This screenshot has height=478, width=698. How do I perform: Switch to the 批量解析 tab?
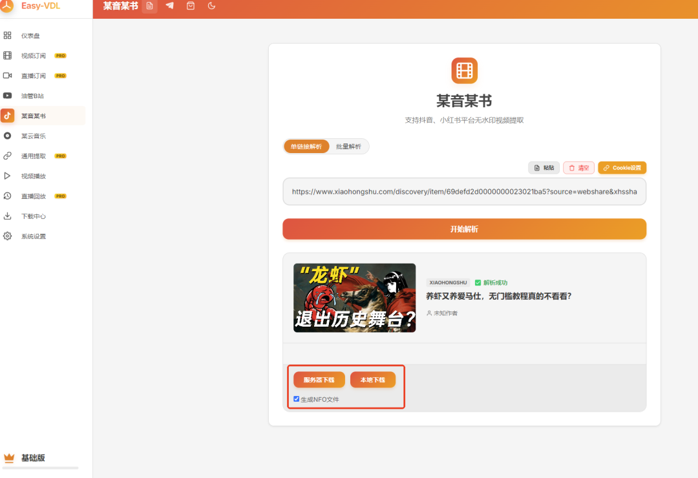pyautogui.click(x=350, y=146)
